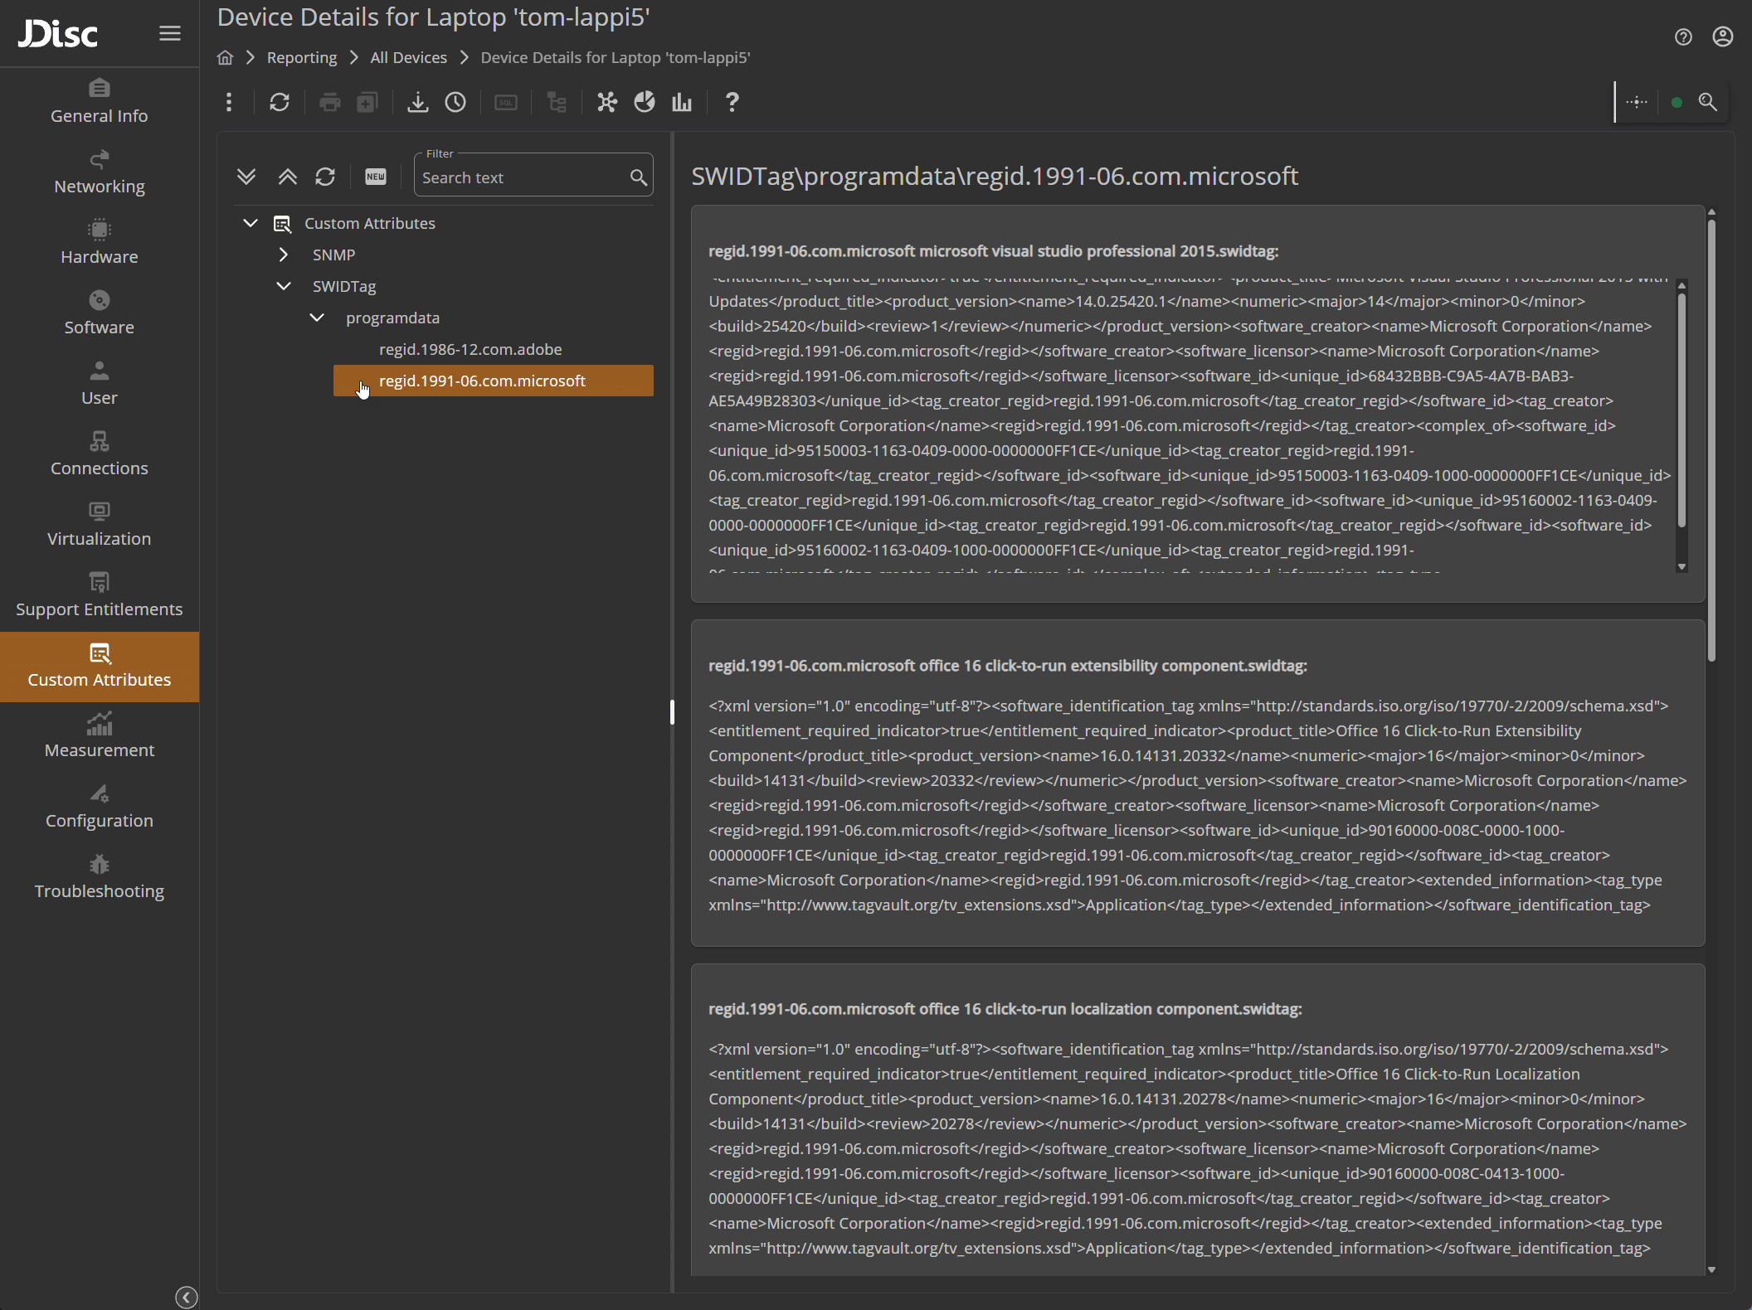
Task: Expand the SNMP tree node
Action: pos(284,255)
